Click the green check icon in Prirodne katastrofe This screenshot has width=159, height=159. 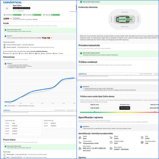tap(81, 53)
